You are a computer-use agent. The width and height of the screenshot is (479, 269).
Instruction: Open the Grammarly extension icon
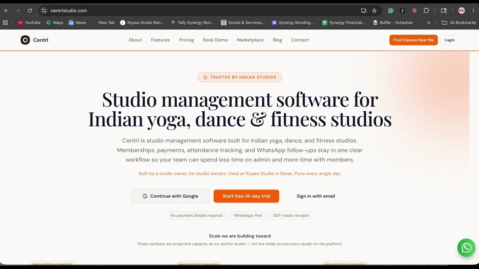coord(391,10)
